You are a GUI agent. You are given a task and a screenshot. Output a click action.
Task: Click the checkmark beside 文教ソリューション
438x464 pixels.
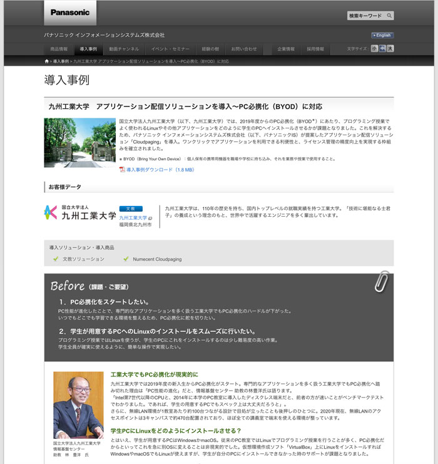pyautogui.click(x=56, y=259)
